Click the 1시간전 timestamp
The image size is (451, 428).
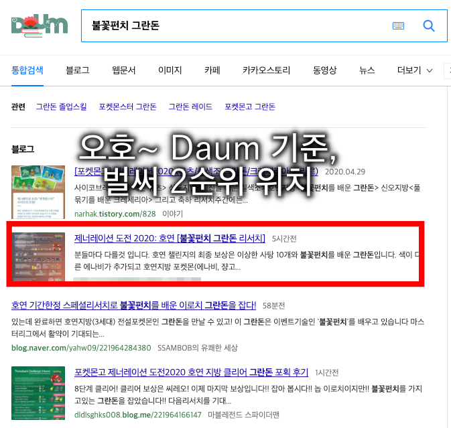327,372
